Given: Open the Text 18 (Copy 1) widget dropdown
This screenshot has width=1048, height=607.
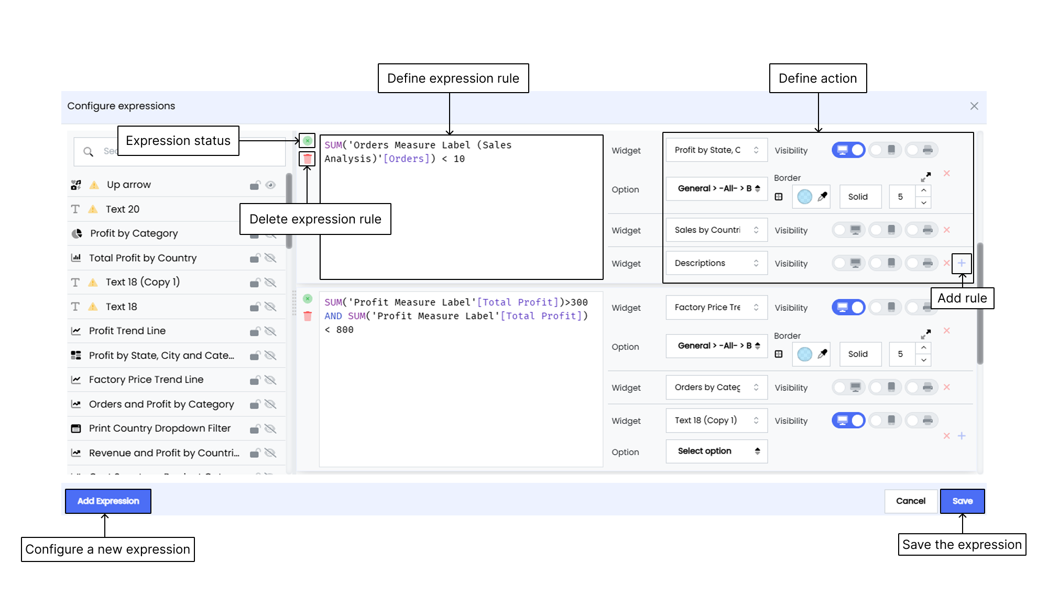Looking at the screenshot, I should point(716,420).
